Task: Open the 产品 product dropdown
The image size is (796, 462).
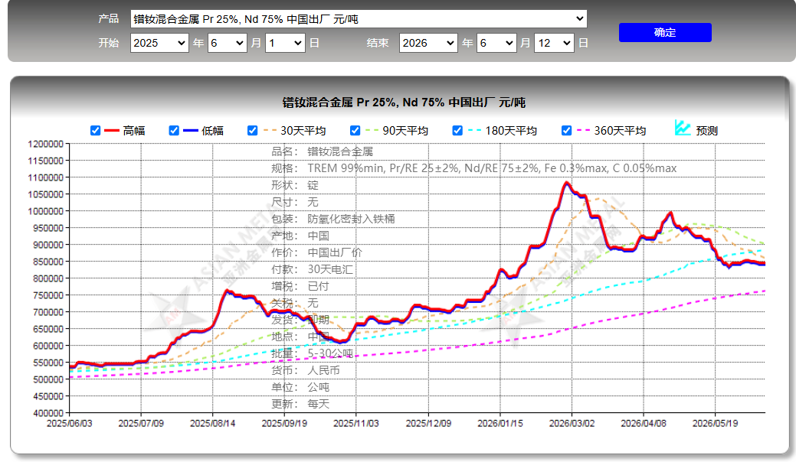Action: (x=359, y=19)
